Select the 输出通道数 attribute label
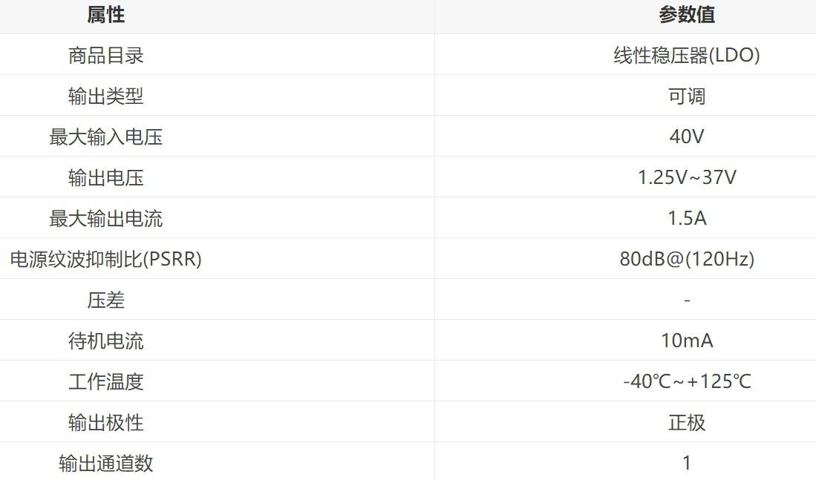816x480 pixels. click(106, 464)
